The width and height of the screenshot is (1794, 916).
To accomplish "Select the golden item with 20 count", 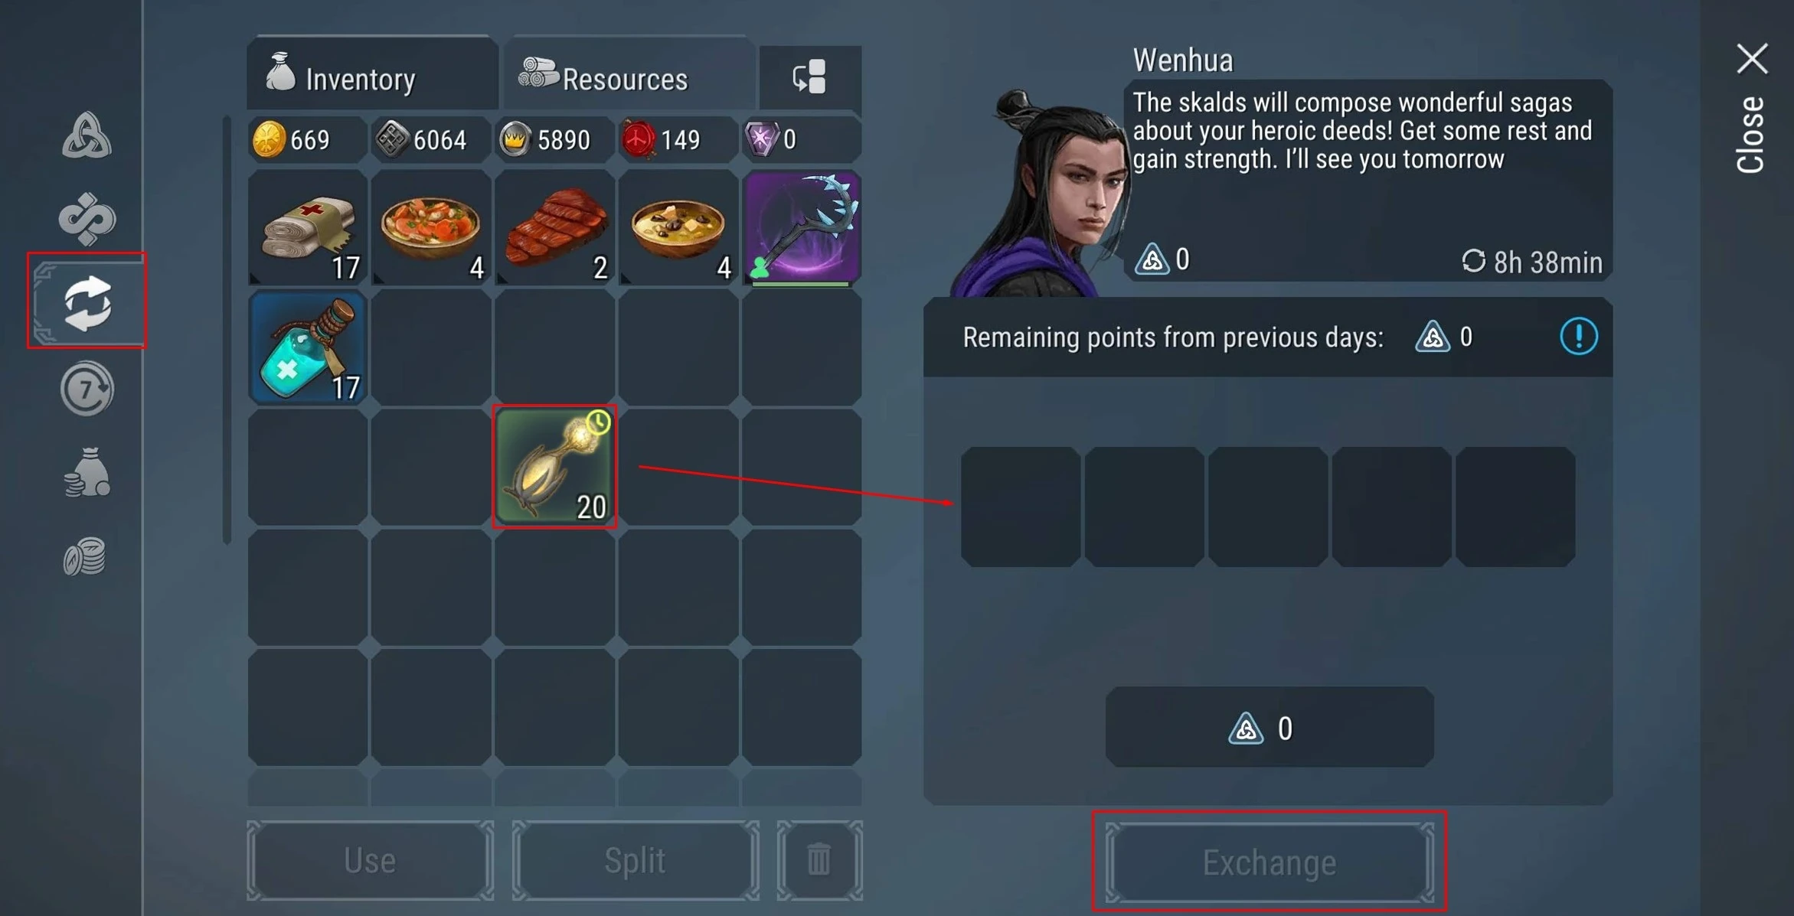I will [554, 467].
